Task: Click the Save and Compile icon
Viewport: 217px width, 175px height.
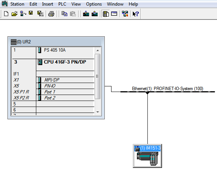Action: point(40,14)
